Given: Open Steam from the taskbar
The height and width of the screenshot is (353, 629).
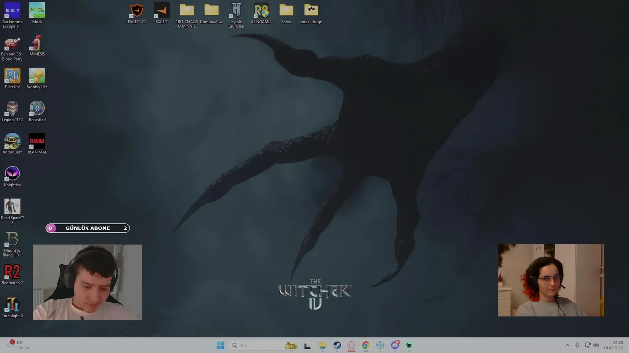Looking at the screenshot, I should [337, 345].
